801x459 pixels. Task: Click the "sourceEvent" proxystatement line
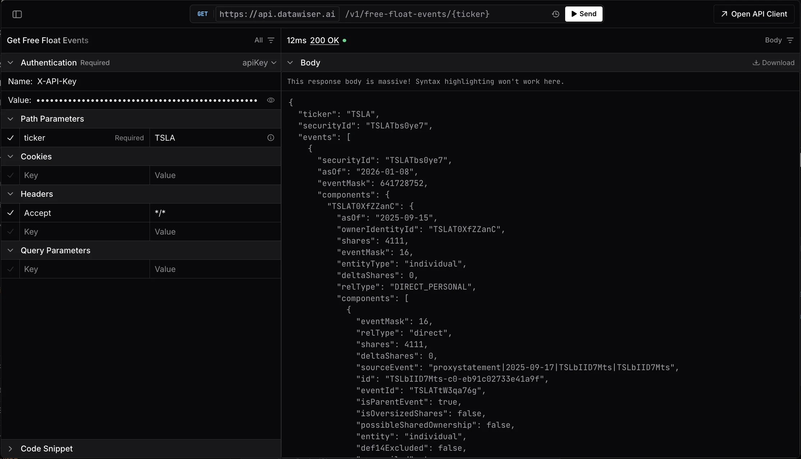(x=517, y=368)
